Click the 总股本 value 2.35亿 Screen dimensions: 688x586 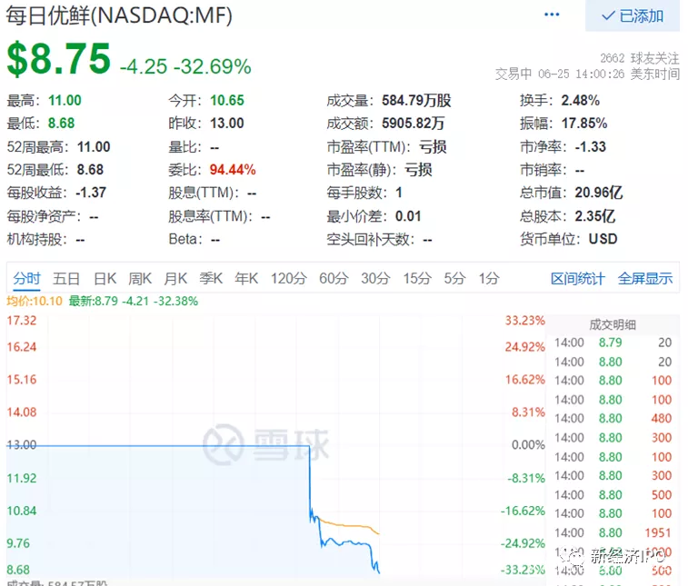click(x=595, y=216)
